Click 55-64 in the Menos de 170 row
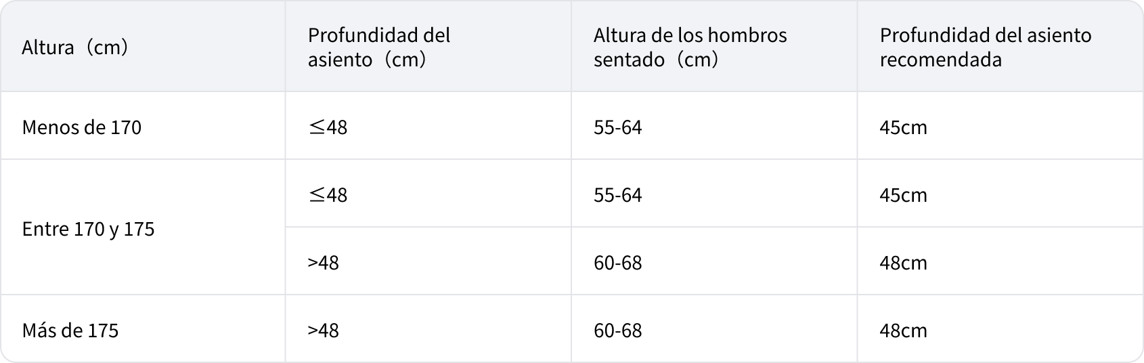This screenshot has width=1144, height=363. (x=617, y=127)
